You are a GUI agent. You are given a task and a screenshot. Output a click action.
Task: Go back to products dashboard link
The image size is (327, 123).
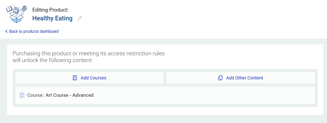(x=32, y=31)
